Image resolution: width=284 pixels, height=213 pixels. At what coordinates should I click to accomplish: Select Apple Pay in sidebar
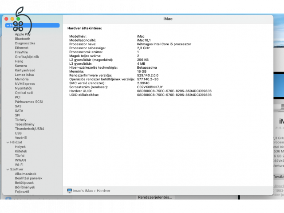coord(23,34)
